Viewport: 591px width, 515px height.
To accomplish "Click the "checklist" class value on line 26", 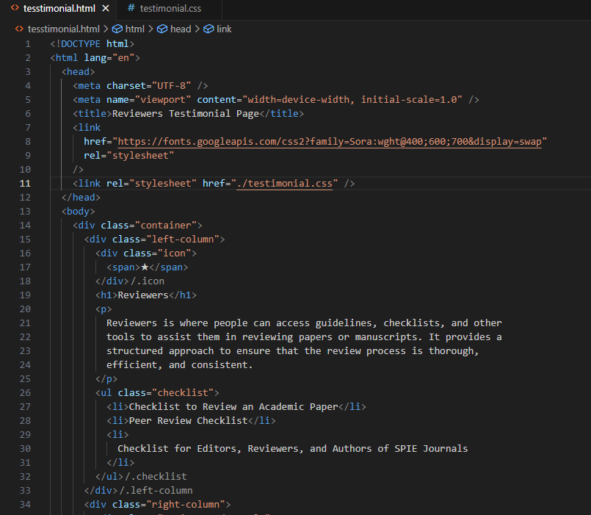I will click(182, 393).
